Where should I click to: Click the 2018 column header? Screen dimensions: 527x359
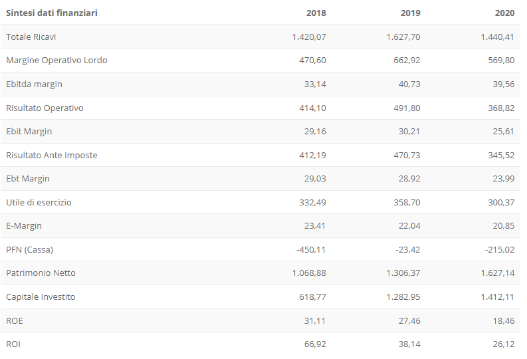(x=316, y=13)
